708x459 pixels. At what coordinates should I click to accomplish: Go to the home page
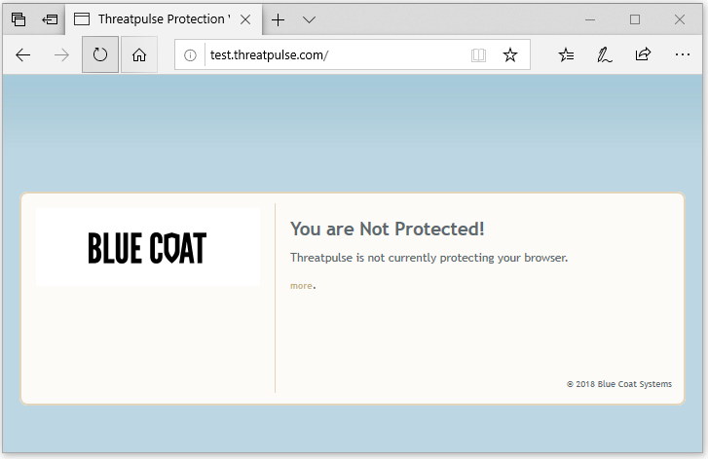tap(139, 54)
